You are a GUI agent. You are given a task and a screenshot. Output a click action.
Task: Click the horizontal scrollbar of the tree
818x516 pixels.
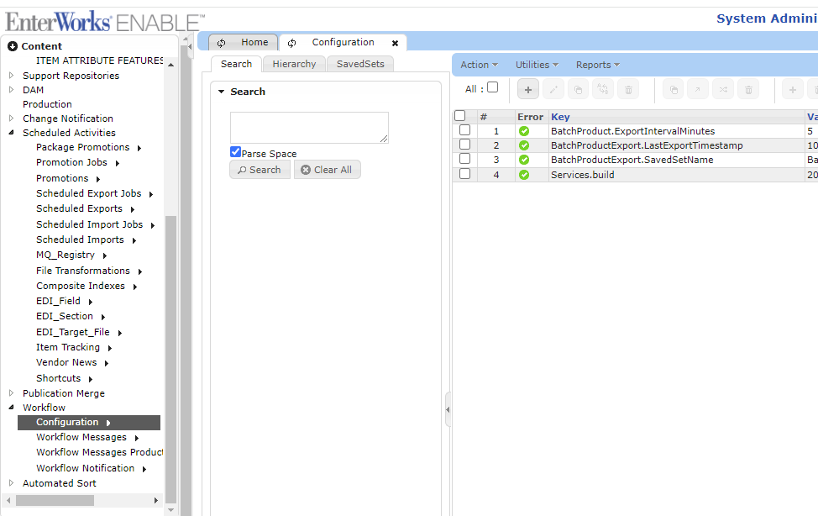[x=55, y=500]
